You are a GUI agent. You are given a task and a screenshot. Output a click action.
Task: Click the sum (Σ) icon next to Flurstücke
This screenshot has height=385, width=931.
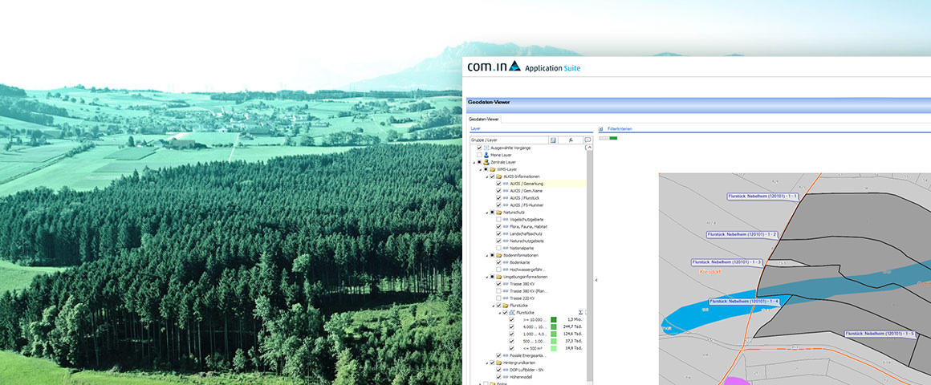[x=580, y=312]
